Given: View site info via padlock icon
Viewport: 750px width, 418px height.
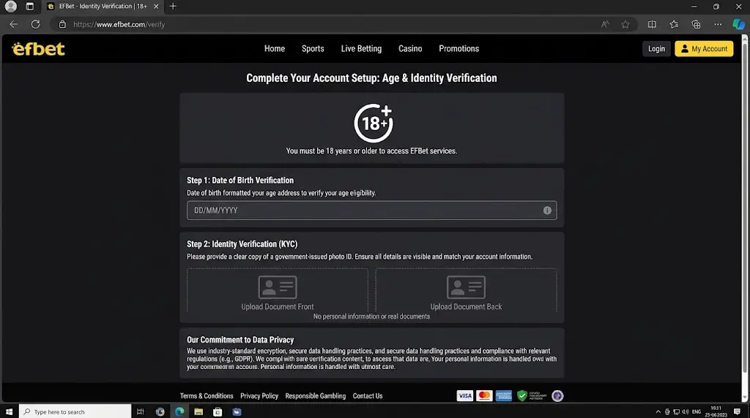Looking at the screenshot, I should [62, 24].
